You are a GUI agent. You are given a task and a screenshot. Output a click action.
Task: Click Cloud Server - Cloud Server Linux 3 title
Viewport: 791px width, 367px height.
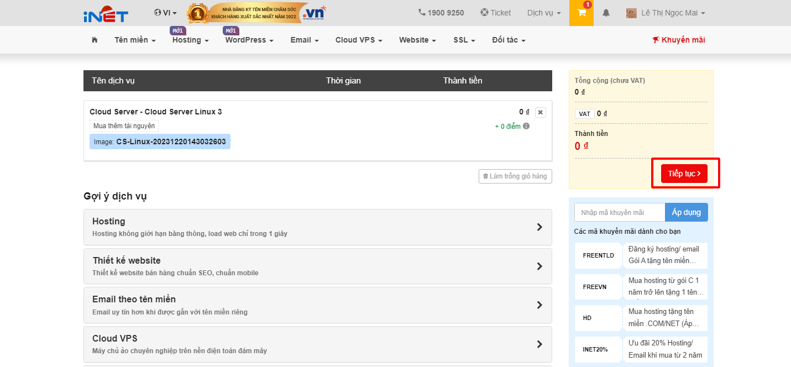coord(156,112)
